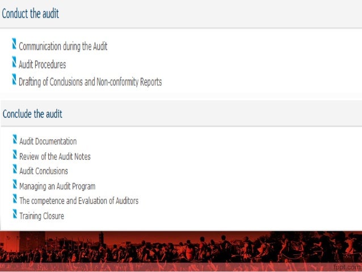Click the fppt.com watermark link

click(x=346, y=266)
